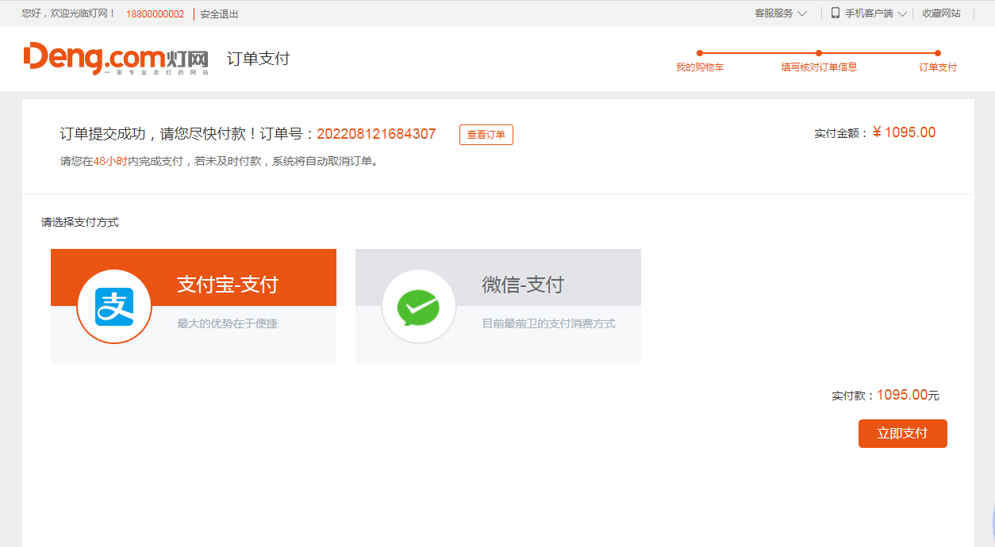This screenshot has height=547, width=995.
Task: Click the 订单支付 step label in progress bar
Action: (938, 67)
